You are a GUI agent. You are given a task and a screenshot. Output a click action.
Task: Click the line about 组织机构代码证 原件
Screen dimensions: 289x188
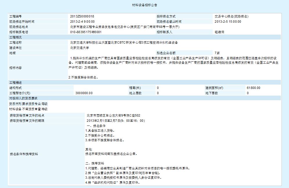pos(112,182)
